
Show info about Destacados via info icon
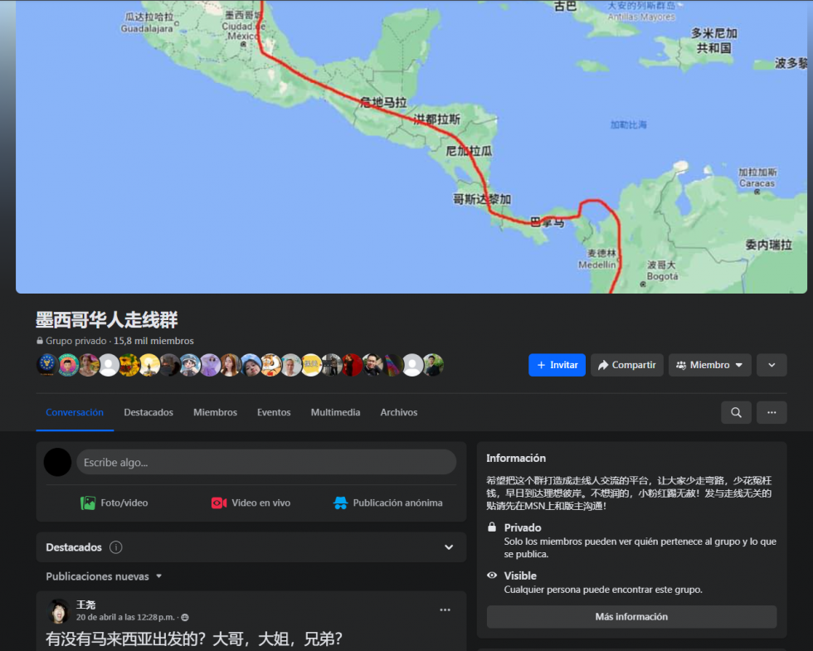(x=115, y=547)
